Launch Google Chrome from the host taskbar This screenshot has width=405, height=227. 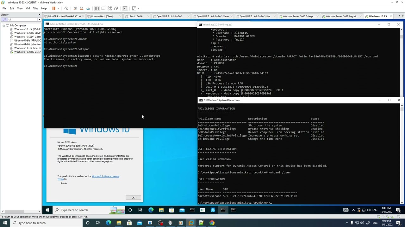click(212, 223)
